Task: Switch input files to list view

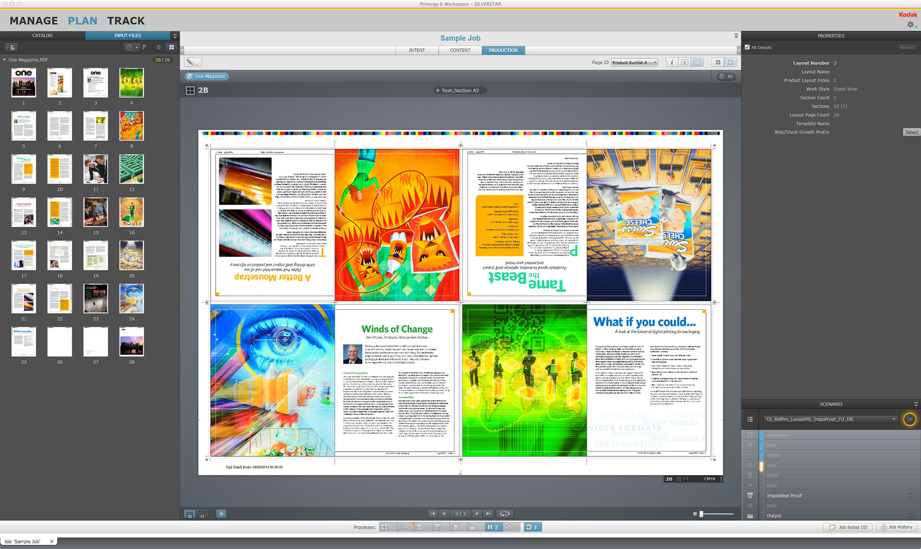Action: pyautogui.click(x=159, y=47)
